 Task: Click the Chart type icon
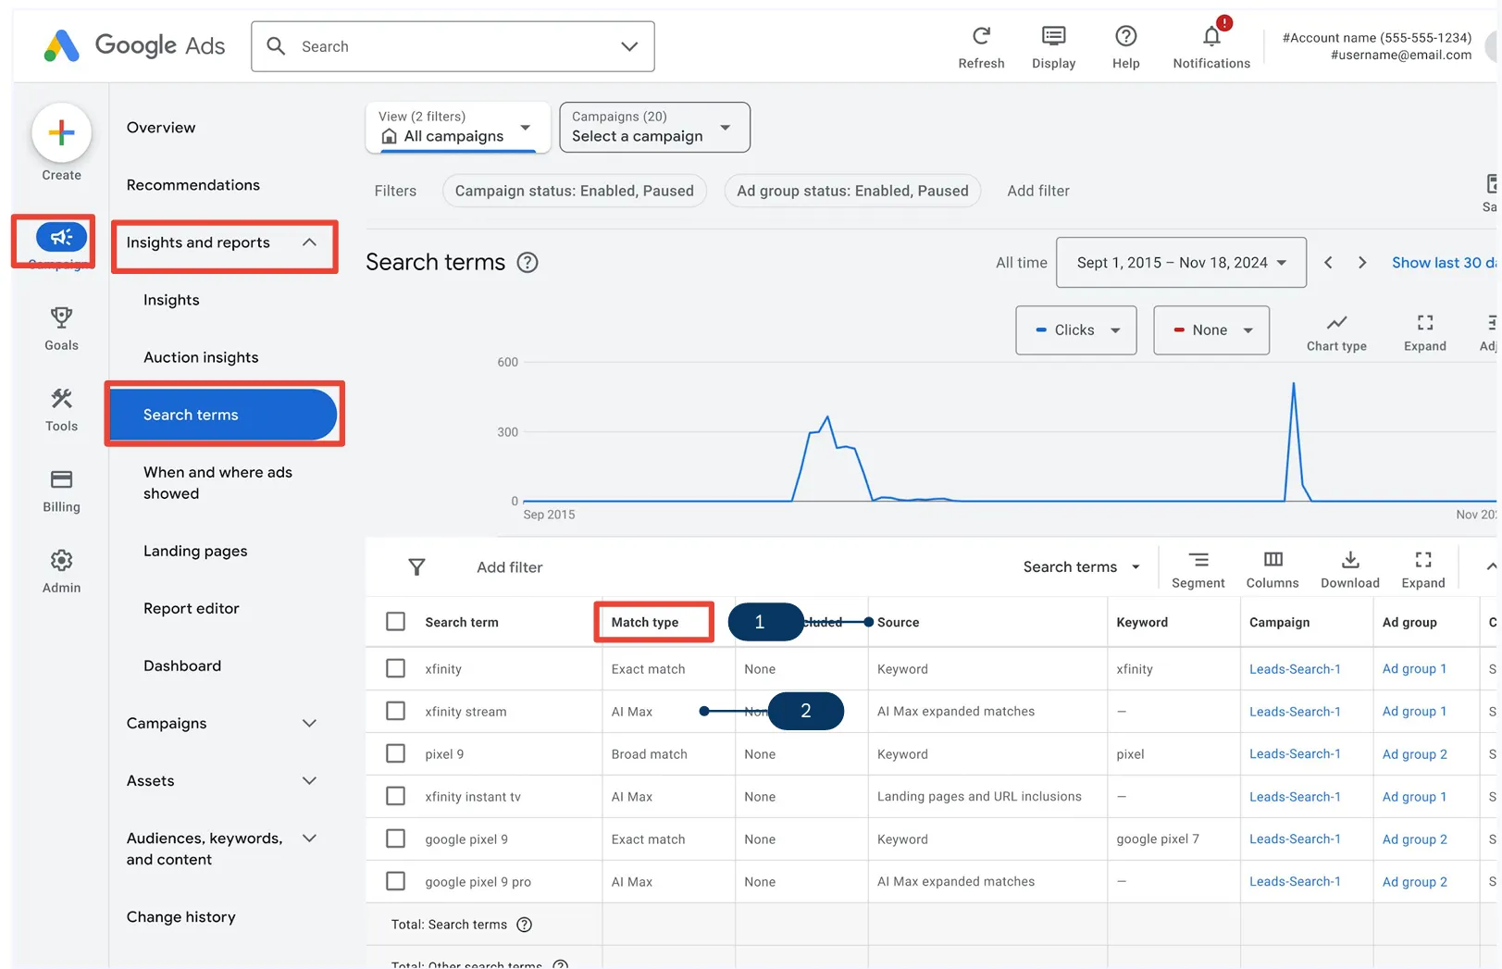(1336, 322)
